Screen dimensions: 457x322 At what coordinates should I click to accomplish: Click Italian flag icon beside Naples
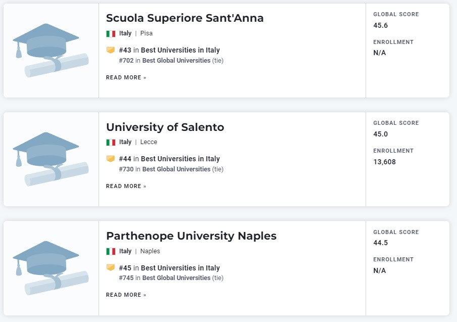click(111, 251)
